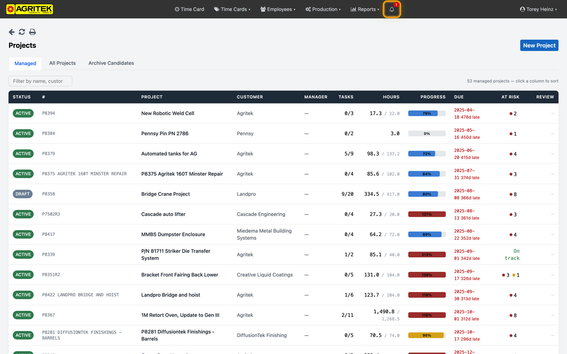567x354 pixels.
Task: Click the 0% progress bar for Pennsy Pin
Action: click(427, 134)
